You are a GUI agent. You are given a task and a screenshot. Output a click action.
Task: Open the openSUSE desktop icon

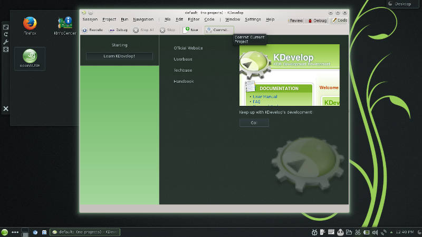[30, 58]
